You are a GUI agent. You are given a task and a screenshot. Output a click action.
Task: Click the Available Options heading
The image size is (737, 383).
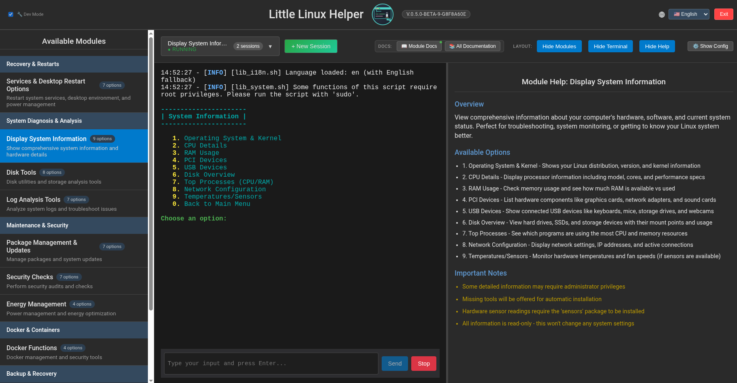click(x=482, y=152)
